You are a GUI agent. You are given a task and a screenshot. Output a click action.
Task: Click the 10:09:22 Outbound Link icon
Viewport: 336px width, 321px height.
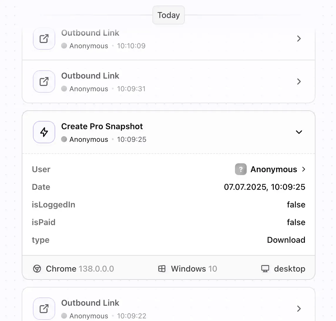click(x=44, y=309)
